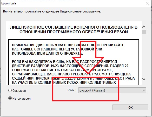Click the scroll up arrow of license text

tap(144, 27)
